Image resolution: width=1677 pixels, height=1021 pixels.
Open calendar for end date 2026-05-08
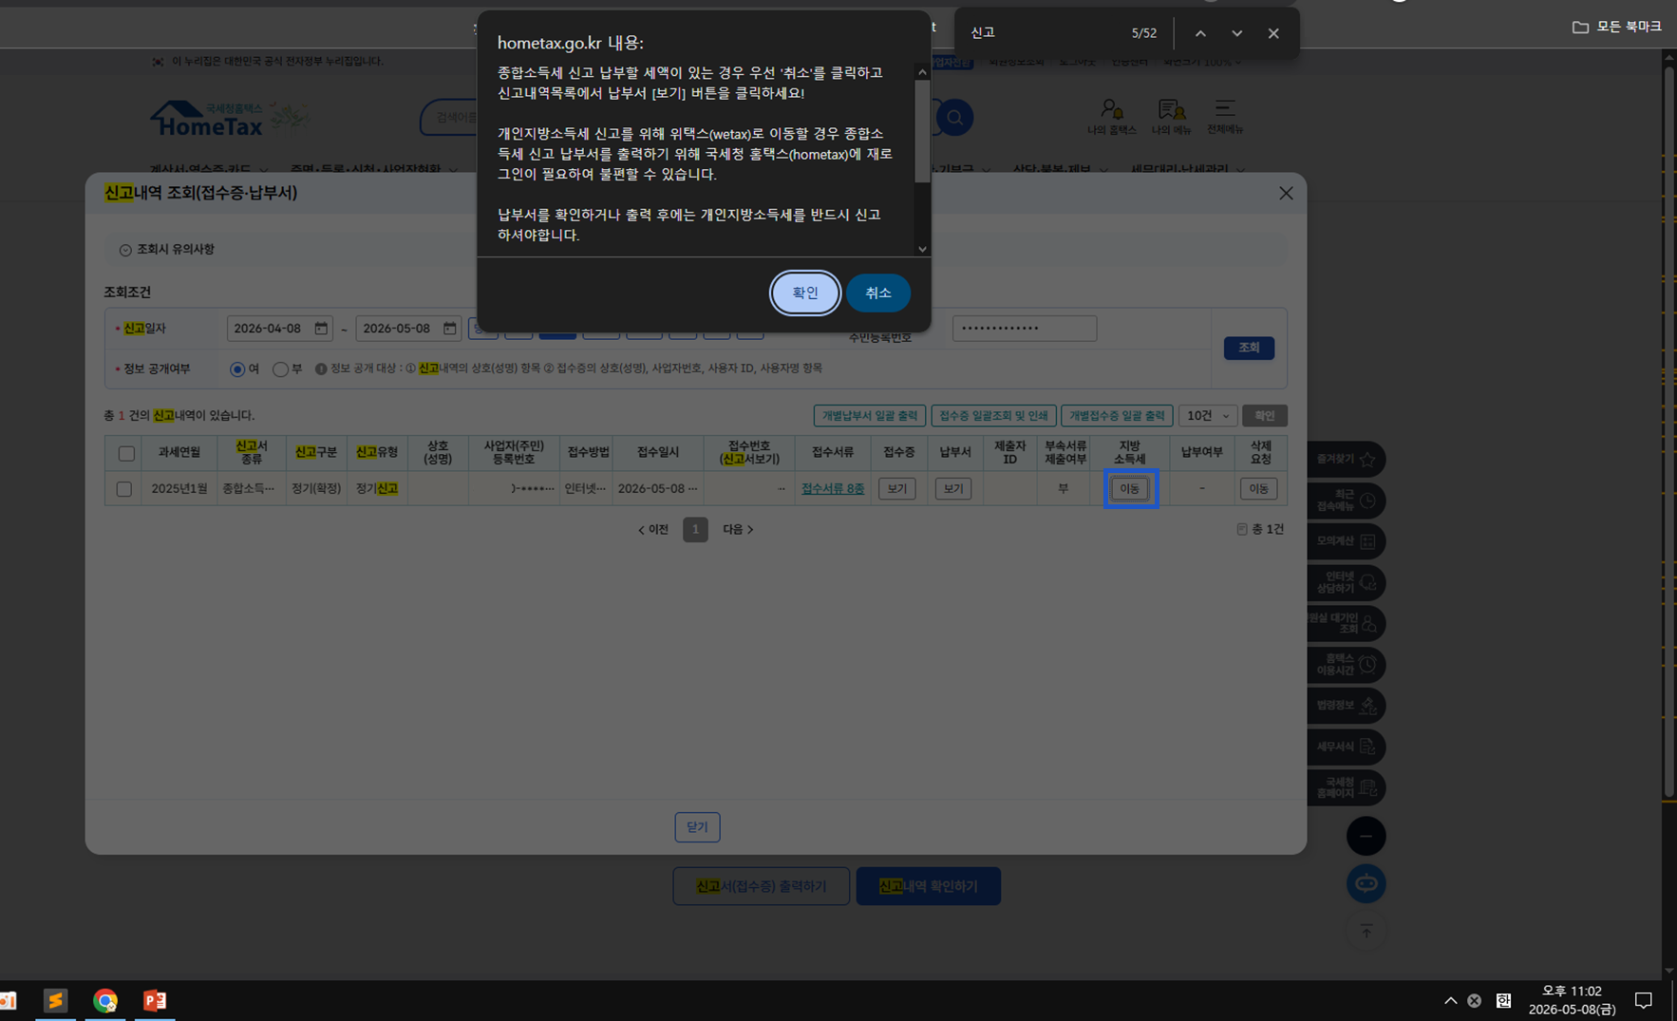tap(450, 329)
